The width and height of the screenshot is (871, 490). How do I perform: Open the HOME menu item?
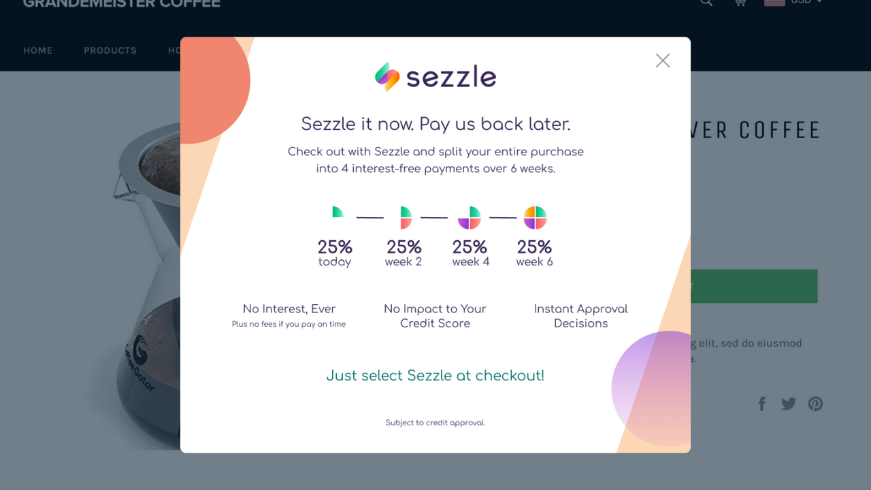click(x=37, y=50)
